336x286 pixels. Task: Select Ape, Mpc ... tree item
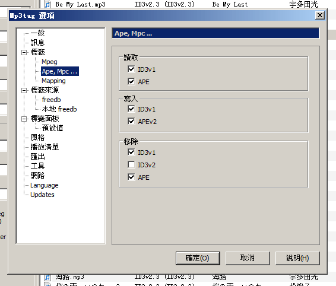pos(60,71)
